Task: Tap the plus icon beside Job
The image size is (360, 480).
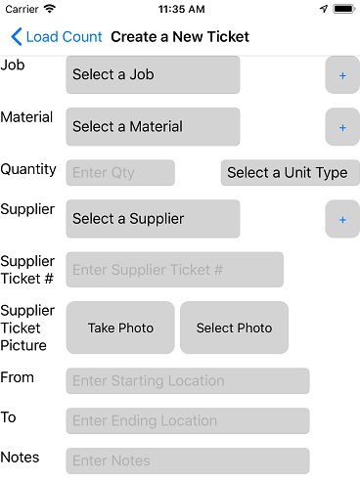Action: tap(342, 75)
